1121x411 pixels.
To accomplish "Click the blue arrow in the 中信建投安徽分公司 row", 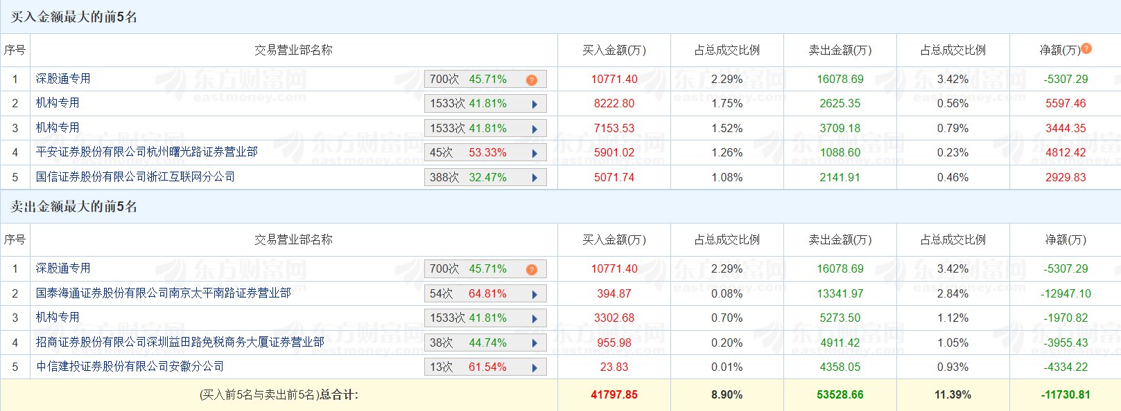I will point(535,367).
